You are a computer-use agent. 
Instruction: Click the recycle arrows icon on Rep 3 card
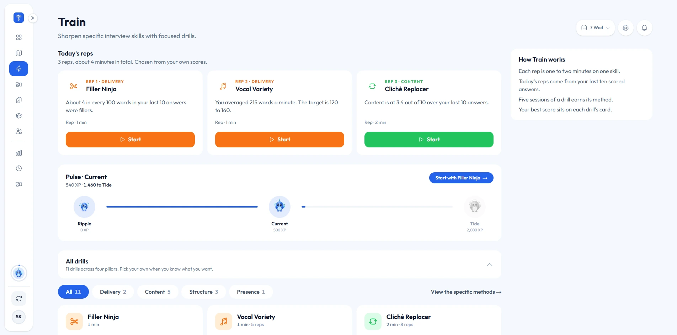(372, 86)
